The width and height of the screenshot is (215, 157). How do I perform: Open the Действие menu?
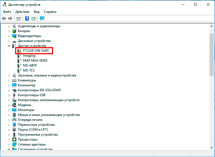pyautogui.click(x=22, y=12)
